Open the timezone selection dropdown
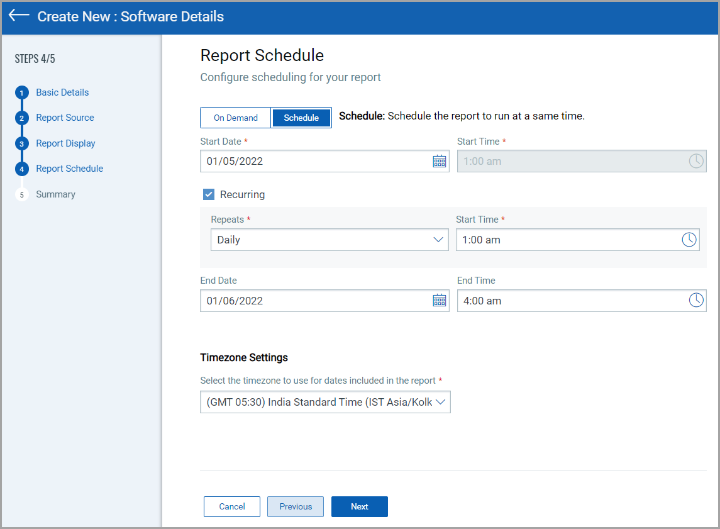 pos(325,402)
